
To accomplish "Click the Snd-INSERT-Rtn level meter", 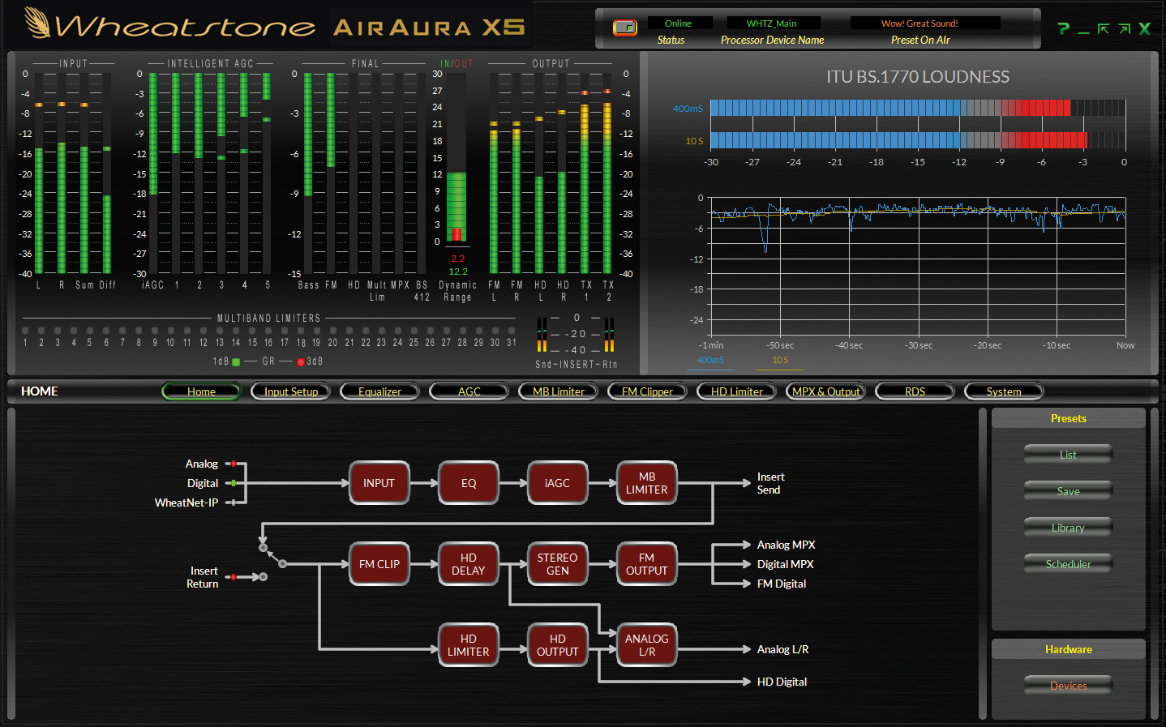I will click(576, 334).
